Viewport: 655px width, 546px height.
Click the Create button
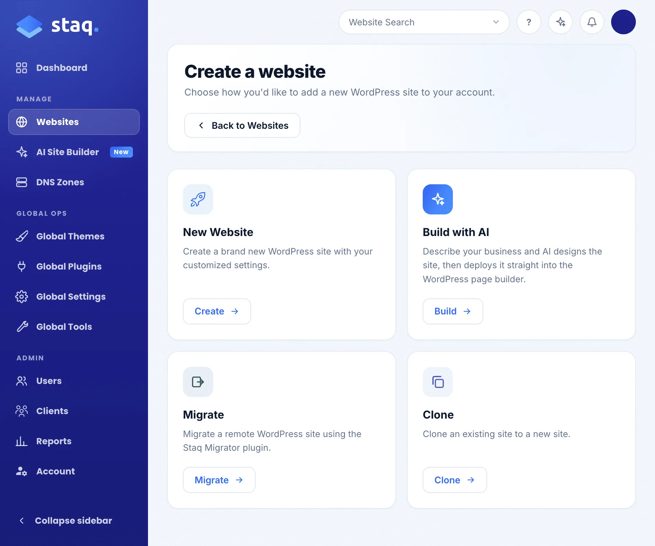click(x=217, y=311)
